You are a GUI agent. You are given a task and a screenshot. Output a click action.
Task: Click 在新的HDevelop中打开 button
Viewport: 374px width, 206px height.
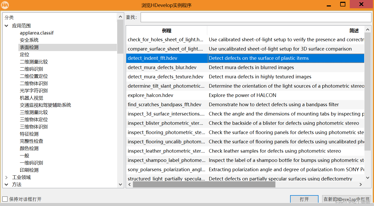point(347,199)
